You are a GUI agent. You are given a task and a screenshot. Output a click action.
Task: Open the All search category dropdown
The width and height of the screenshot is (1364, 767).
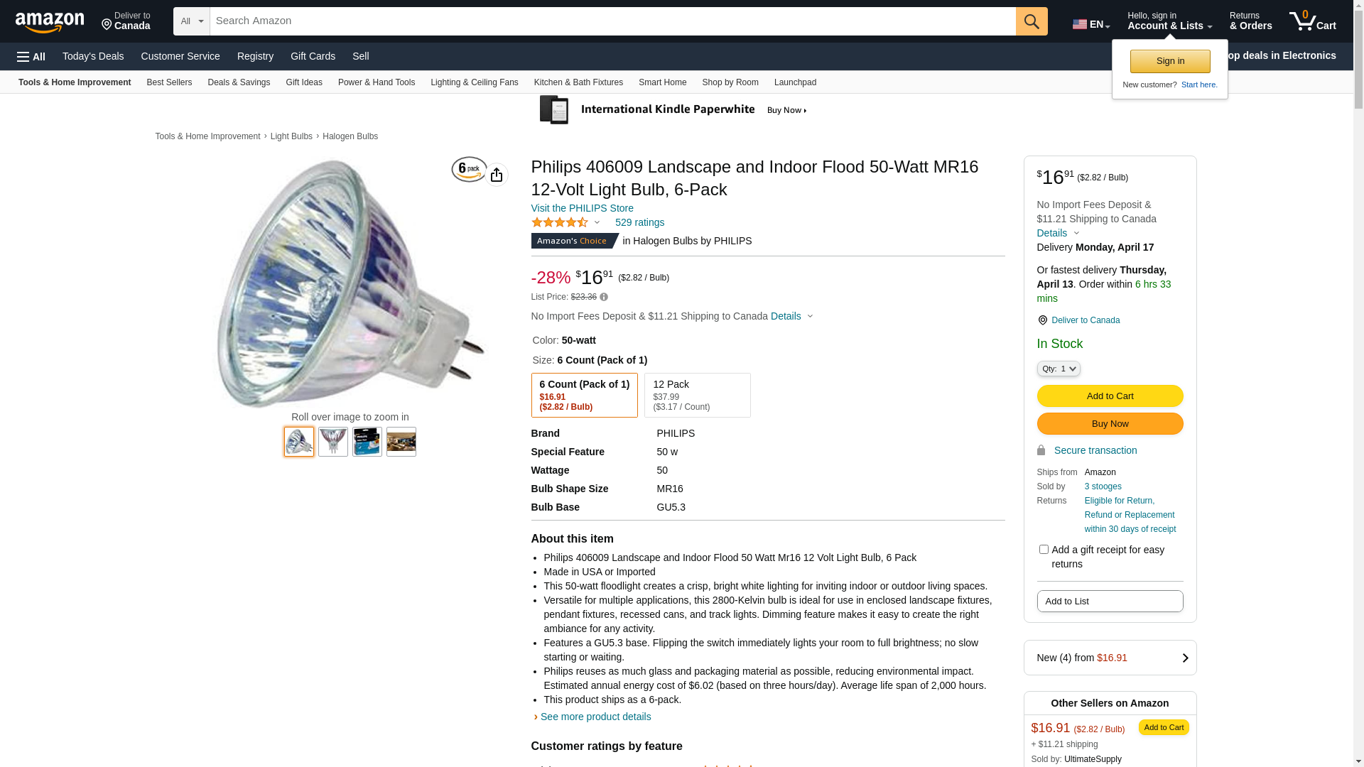[x=192, y=21]
